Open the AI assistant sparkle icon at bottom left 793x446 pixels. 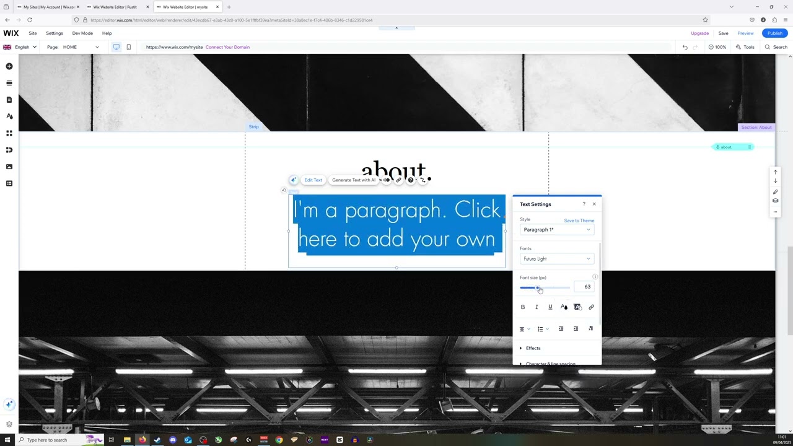[x=9, y=404]
